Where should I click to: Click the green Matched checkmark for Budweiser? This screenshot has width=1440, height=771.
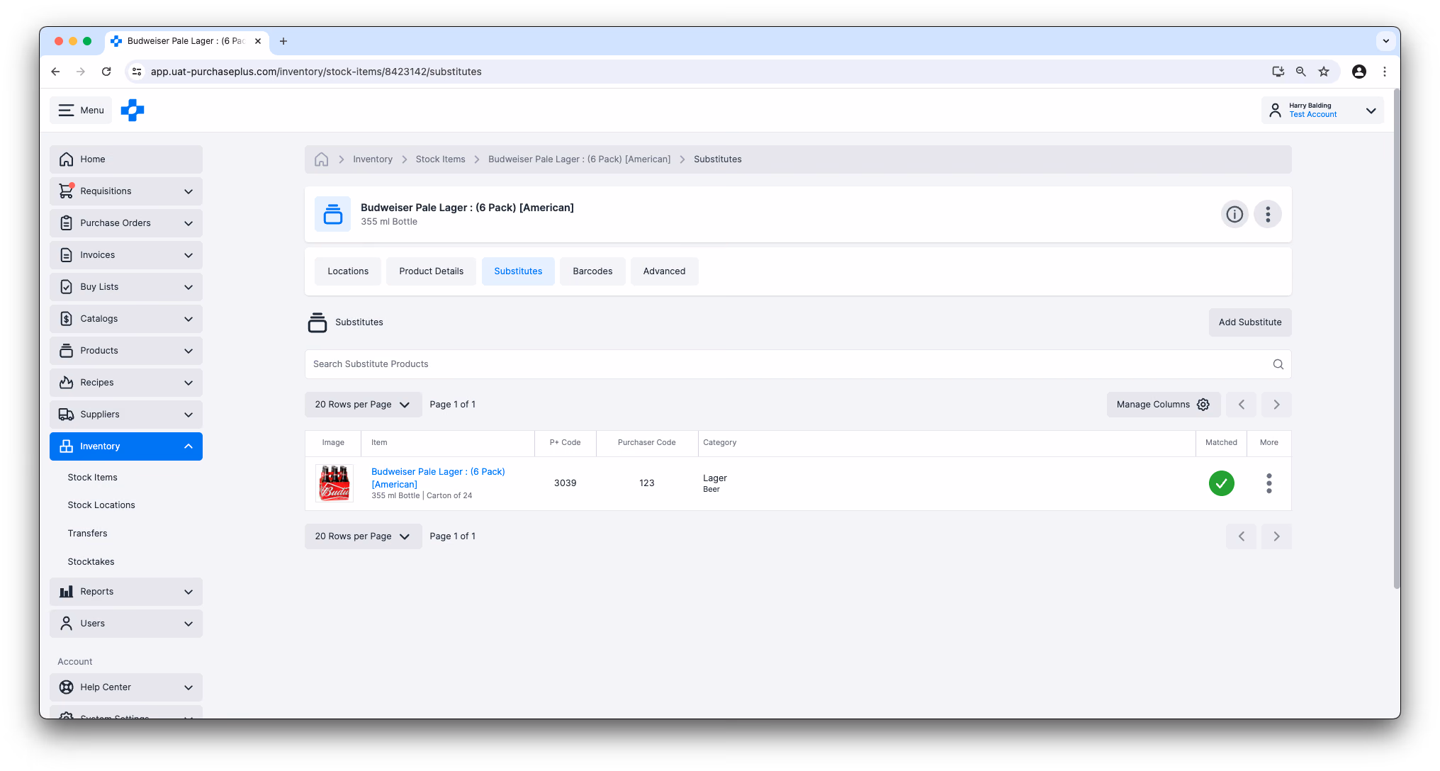point(1222,483)
